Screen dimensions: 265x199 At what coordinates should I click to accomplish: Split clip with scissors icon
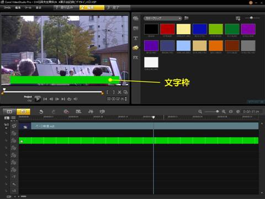coord(120,92)
